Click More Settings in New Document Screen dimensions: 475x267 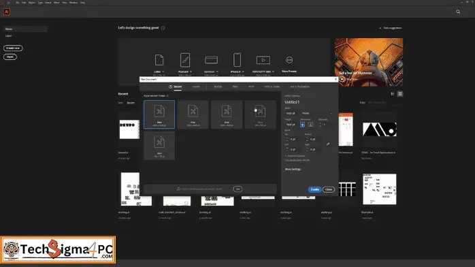pos(293,170)
